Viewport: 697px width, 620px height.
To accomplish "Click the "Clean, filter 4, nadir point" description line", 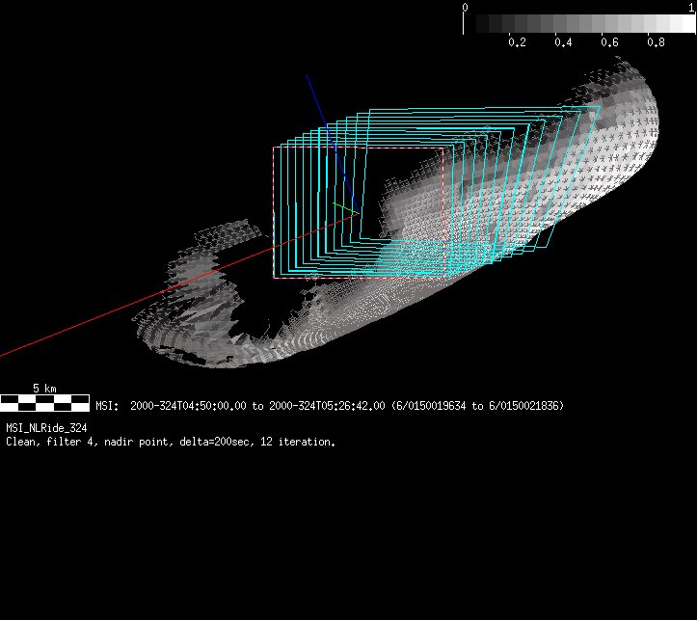I will pos(171,442).
